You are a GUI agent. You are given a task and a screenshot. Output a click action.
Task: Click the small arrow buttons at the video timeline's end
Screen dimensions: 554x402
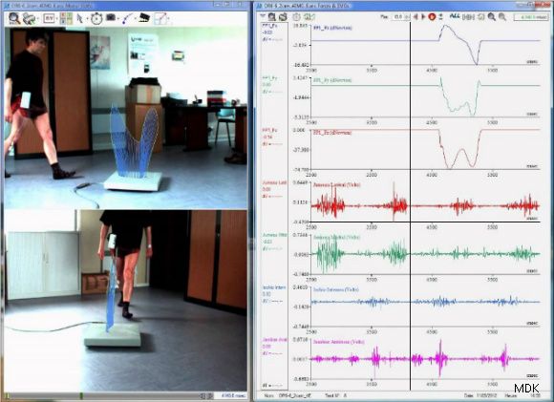click(x=206, y=396)
